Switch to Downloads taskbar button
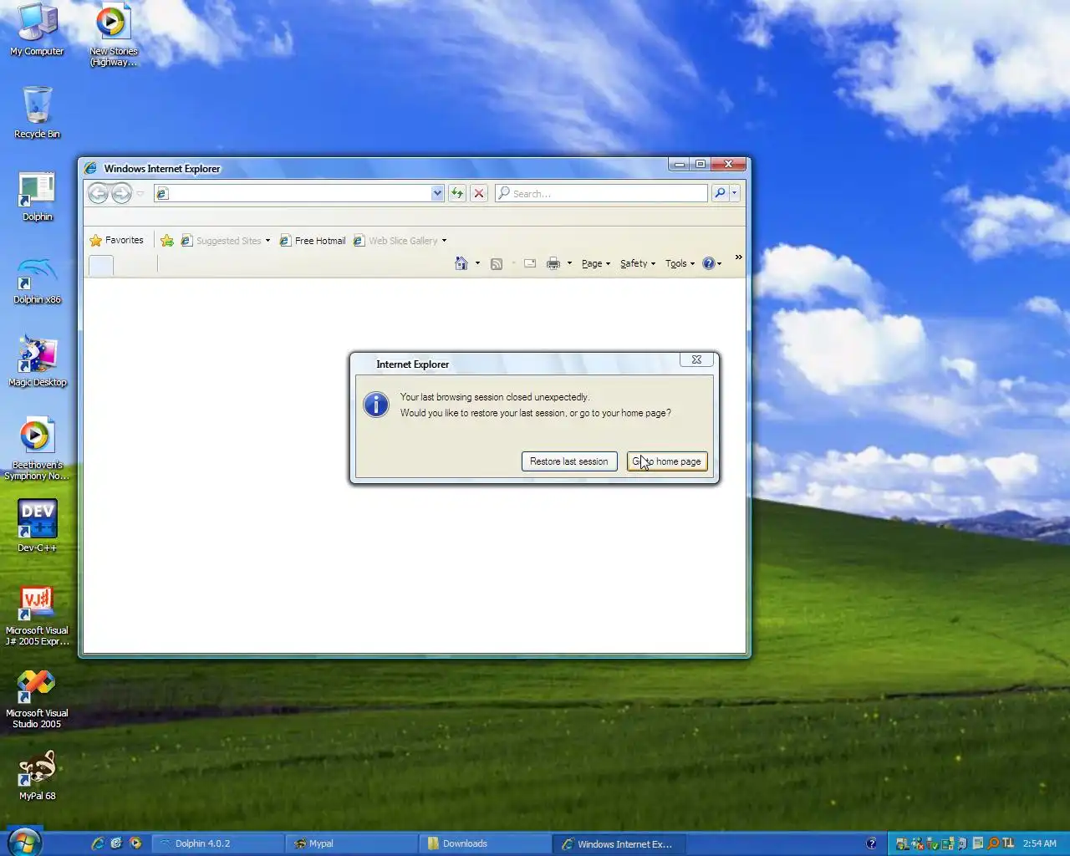The width and height of the screenshot is (1070, 856). [485, 843]
